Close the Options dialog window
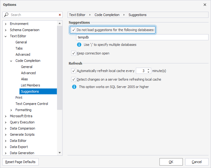Image resolution: width=211 pixels, height=168 pixels. tap(205, 5)
